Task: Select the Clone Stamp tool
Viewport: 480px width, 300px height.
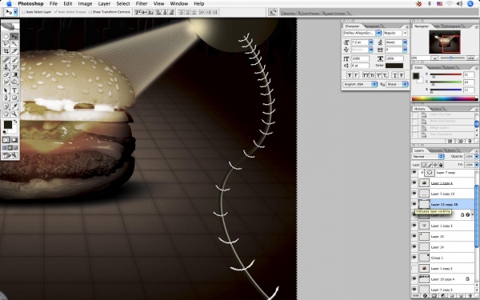Action: coord(6,67)
